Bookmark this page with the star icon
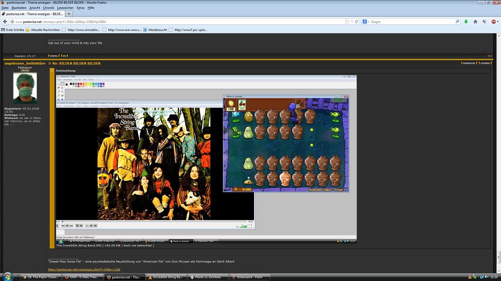This screenshot has height=281, width=501. 347,22
